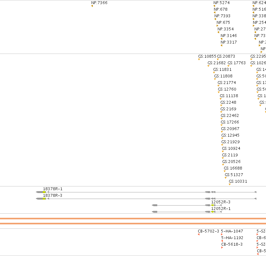Click the GS:16688 marker
Image resolution: width=266 pixels, height=256 pixels.
click(x=225, y=171)
